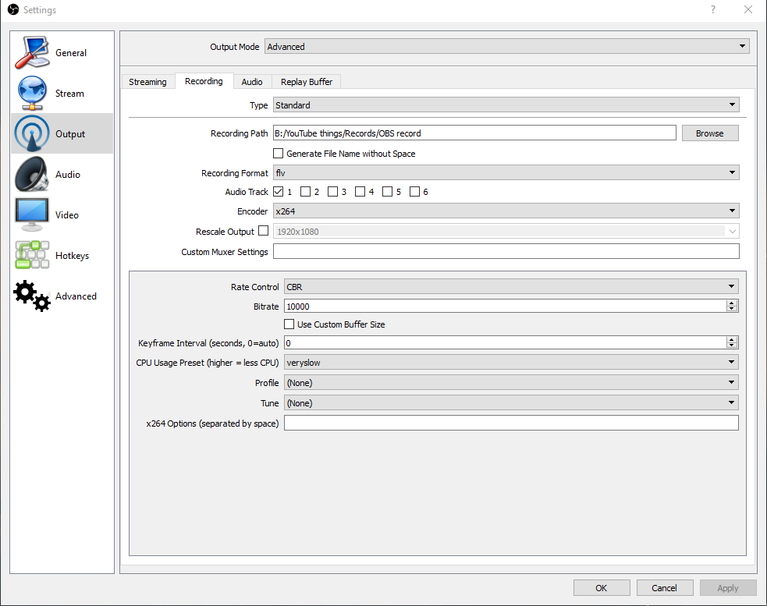Viewport: 767px width, 606px height.
Task: Open Advanced settings via gears icon
Action: click(x=32, y=296)
